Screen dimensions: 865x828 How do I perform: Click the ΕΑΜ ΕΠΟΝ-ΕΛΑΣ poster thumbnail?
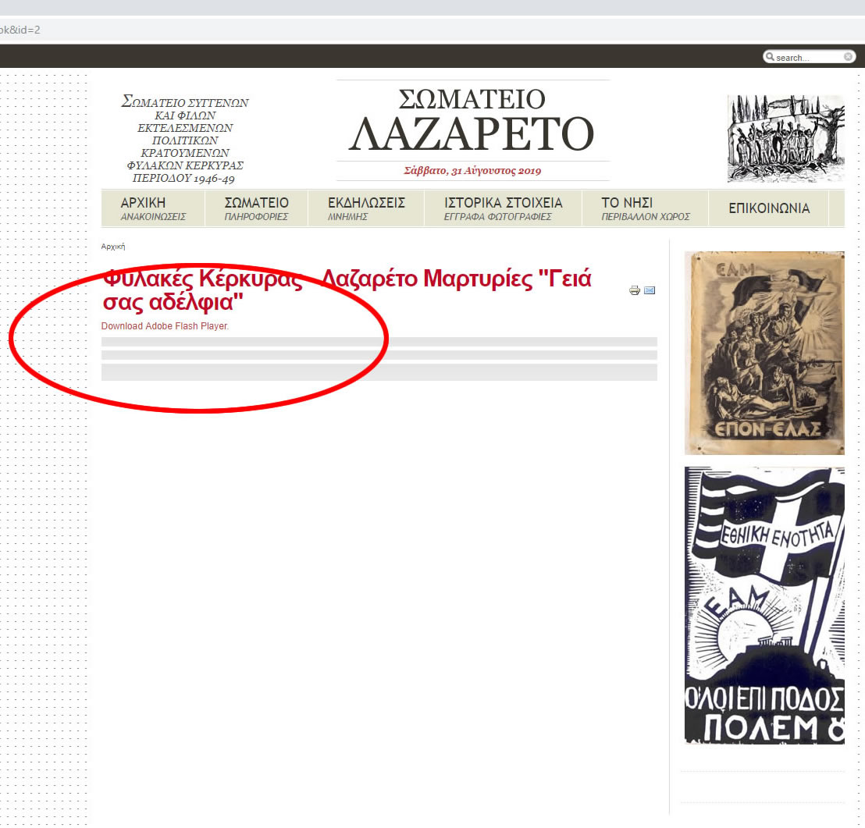point(764,353)
